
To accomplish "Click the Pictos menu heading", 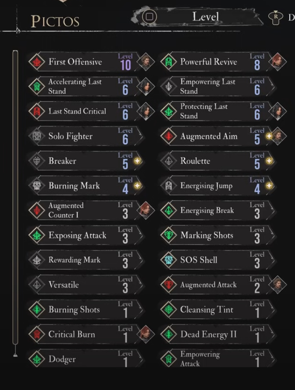I will (x=55, y=21).
